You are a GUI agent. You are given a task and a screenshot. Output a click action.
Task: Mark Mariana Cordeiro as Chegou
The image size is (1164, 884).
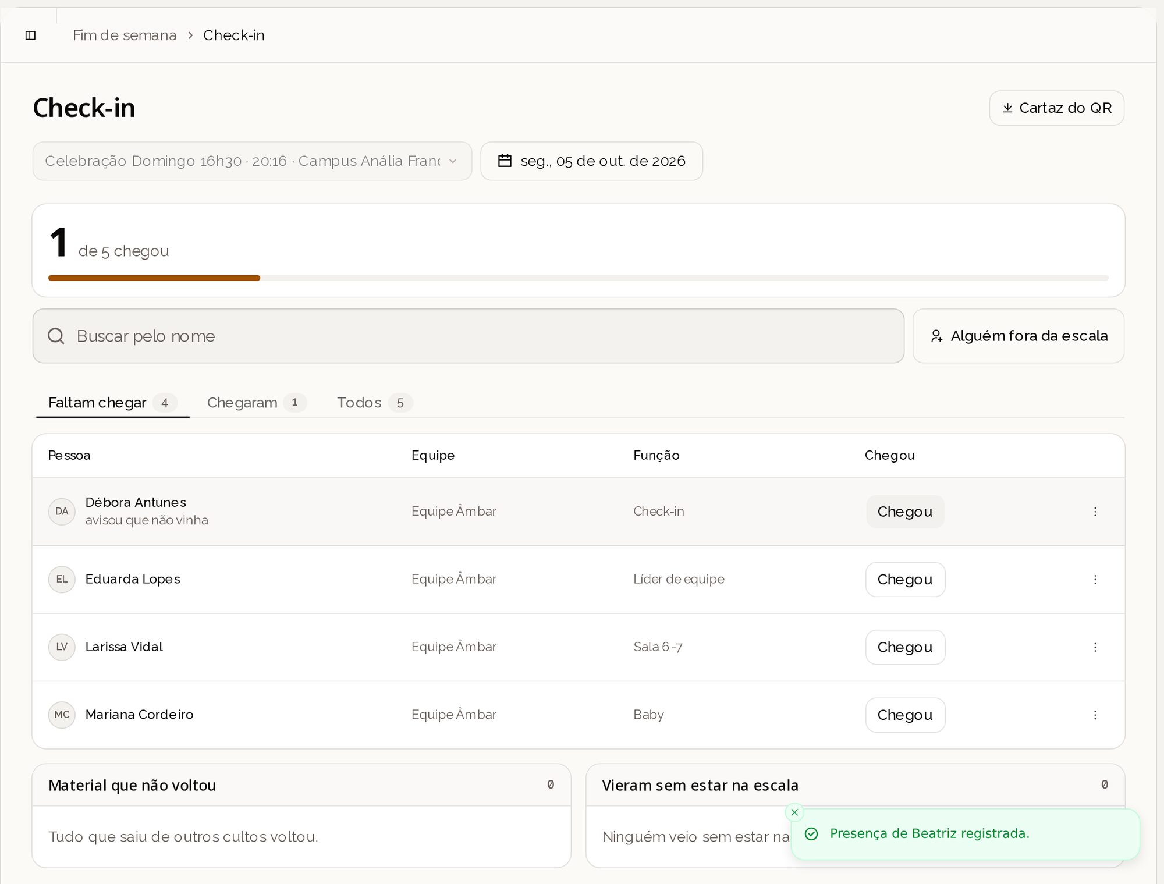point(905,715)
